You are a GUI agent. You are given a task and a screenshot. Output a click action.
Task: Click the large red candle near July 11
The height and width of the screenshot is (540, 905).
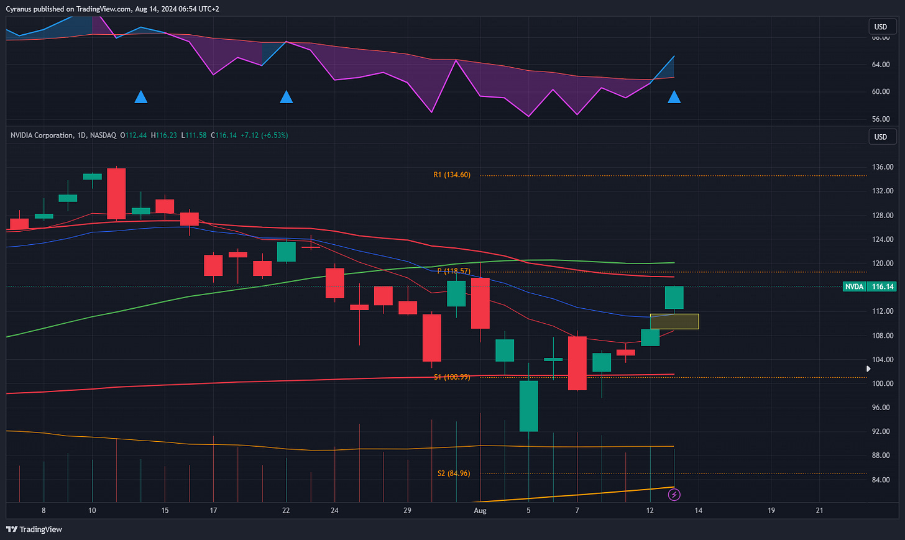[116, 193]
